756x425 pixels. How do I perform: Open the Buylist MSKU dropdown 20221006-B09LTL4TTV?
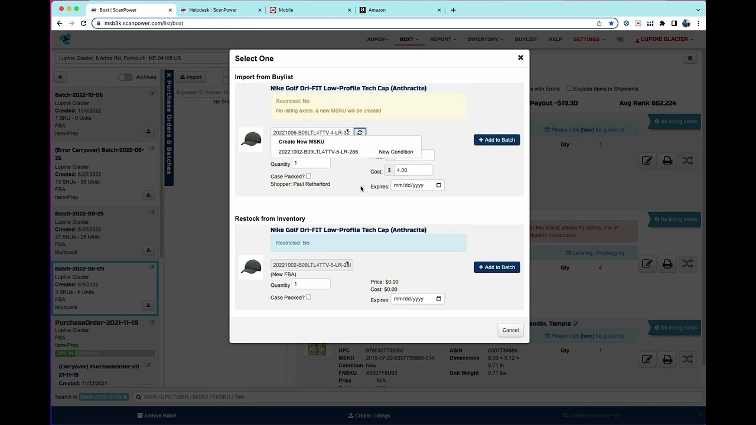click(311, 133)
